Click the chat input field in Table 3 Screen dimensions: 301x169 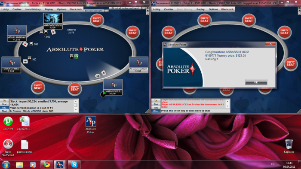tap(195, 111)
